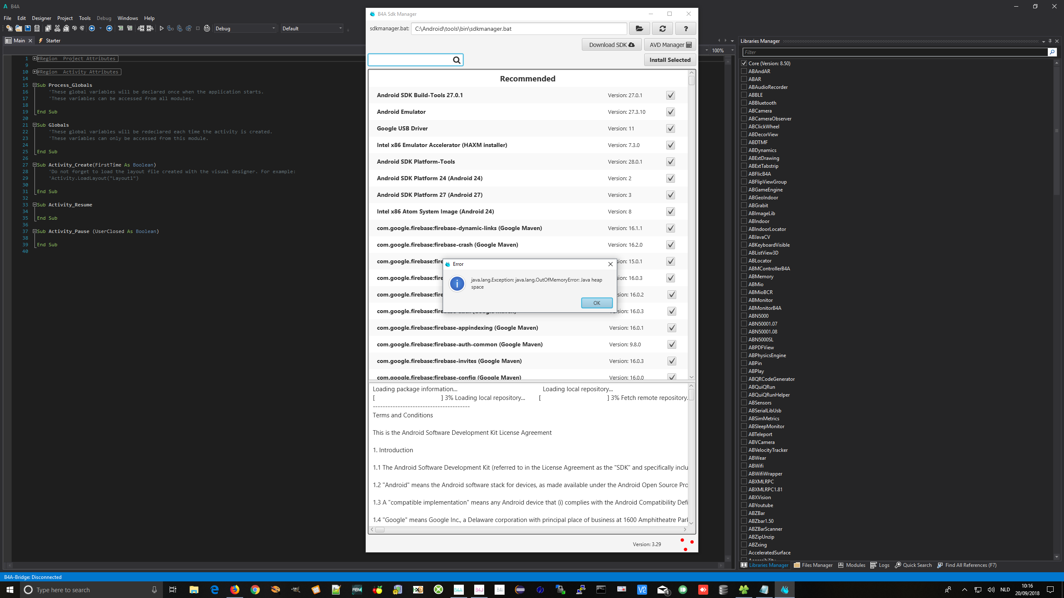Click the Increase Indent toolbar icon
The image size is (1064, 598).
click(x=150, y=28)
